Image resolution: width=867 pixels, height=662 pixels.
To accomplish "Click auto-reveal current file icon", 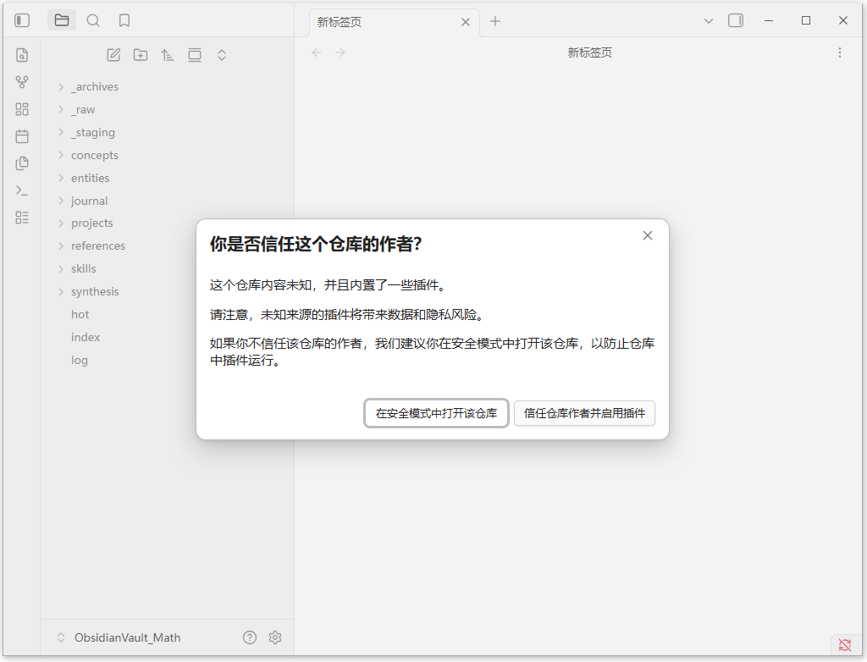I will pyautogui.click(x=195, y=55).
